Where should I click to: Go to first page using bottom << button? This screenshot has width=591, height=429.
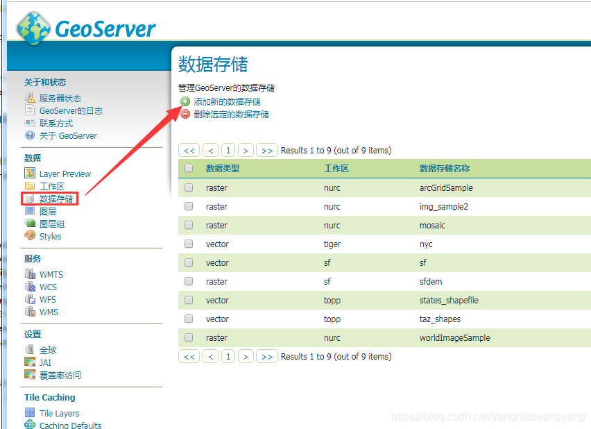pos(189,356)
